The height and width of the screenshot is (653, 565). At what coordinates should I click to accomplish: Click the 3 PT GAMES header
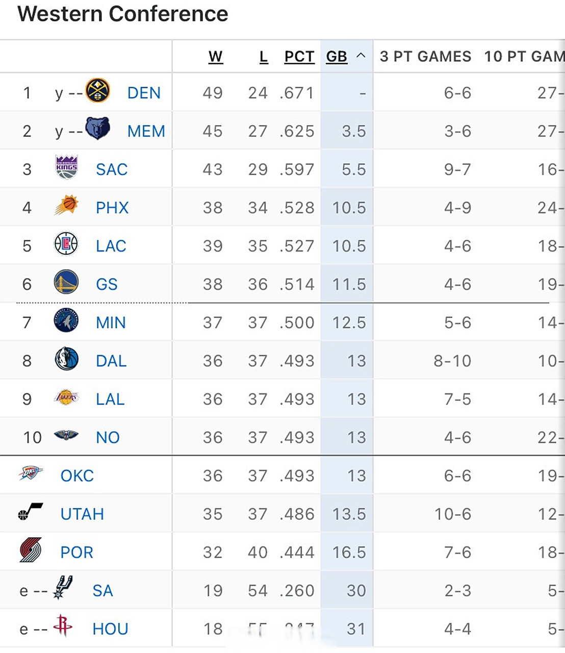(x=425, y=57)
